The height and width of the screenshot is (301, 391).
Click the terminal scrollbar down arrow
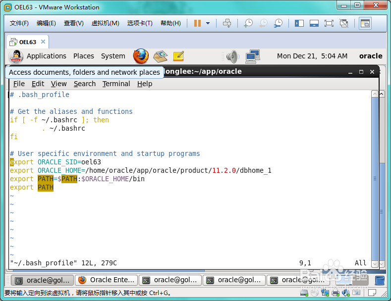pos(375,264)
